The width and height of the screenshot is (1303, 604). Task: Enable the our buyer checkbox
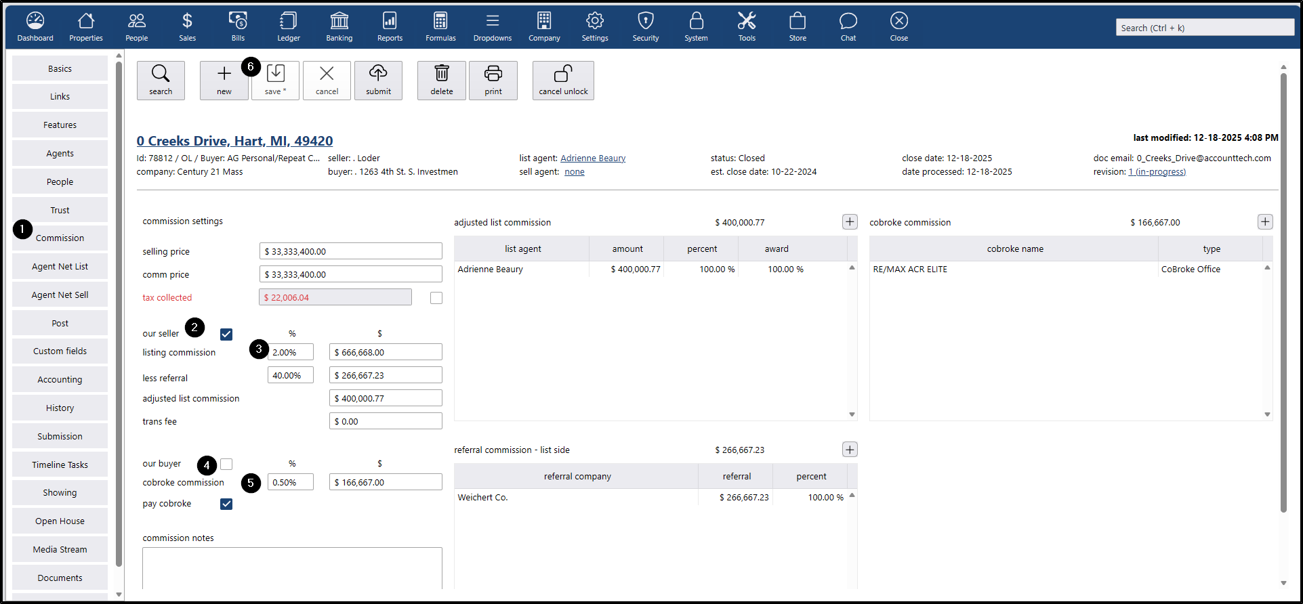[x=226, y=464]
